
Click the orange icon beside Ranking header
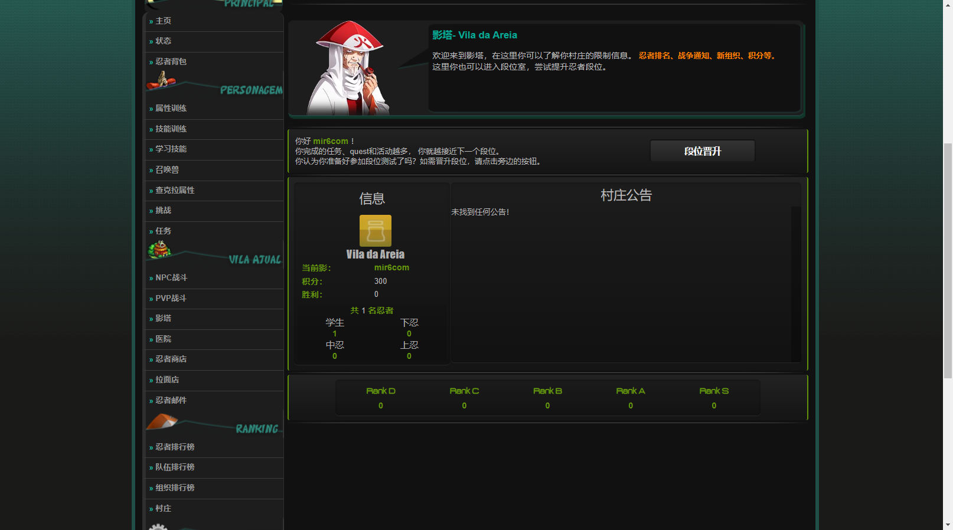(161, 421)
